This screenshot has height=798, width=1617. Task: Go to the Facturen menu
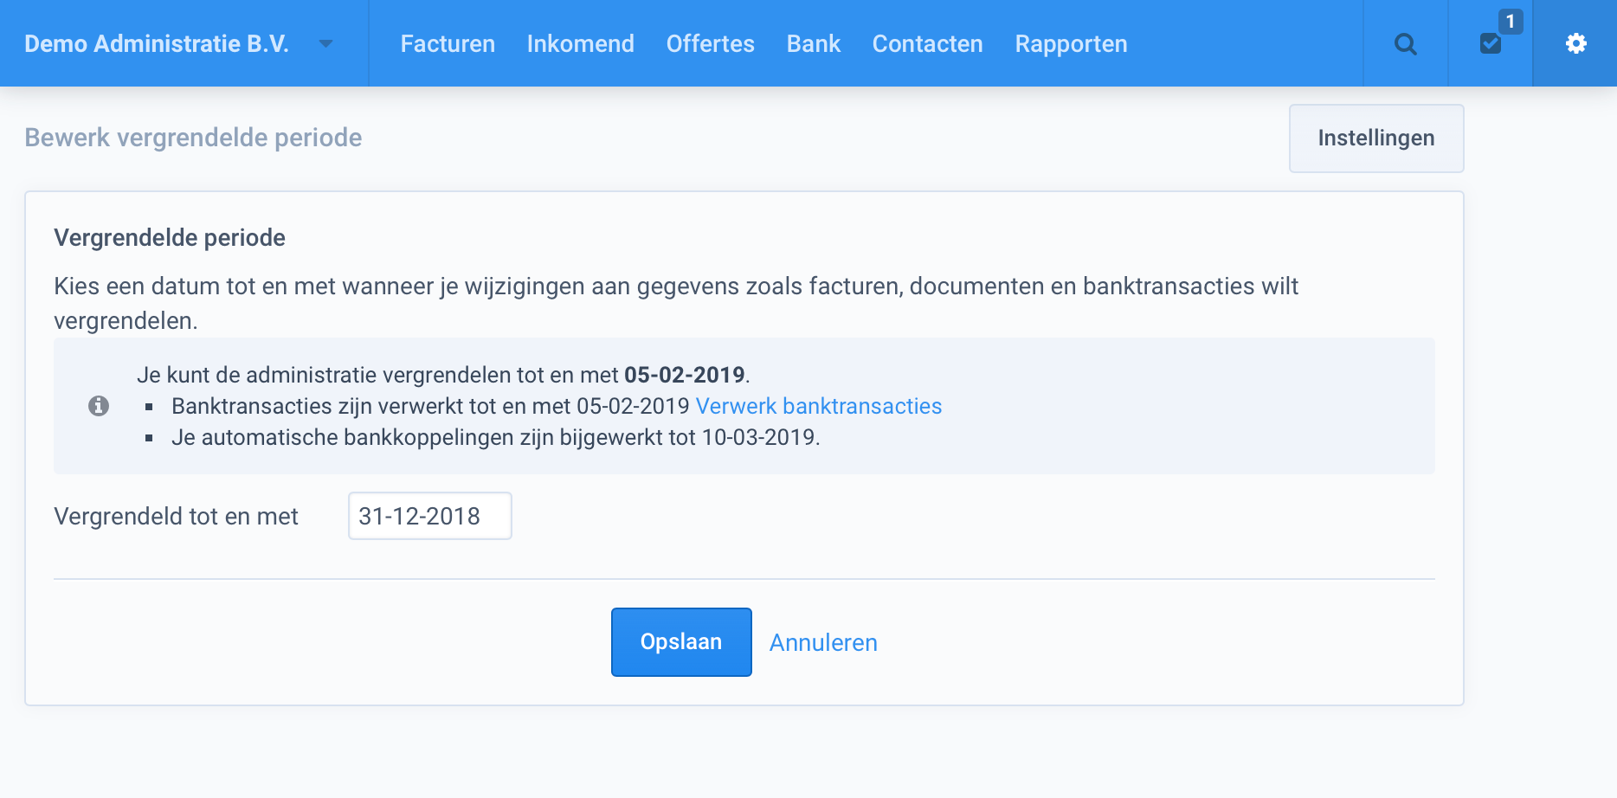pos(448,43)
